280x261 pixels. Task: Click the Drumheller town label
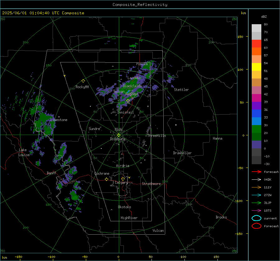click(182, 153)
